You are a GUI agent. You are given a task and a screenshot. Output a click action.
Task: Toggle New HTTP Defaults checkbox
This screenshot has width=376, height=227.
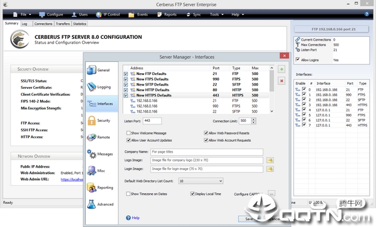point(126,90)
